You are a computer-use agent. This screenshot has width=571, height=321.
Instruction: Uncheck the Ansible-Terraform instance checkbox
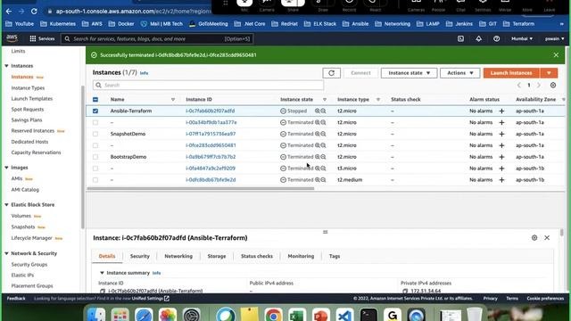95,111
